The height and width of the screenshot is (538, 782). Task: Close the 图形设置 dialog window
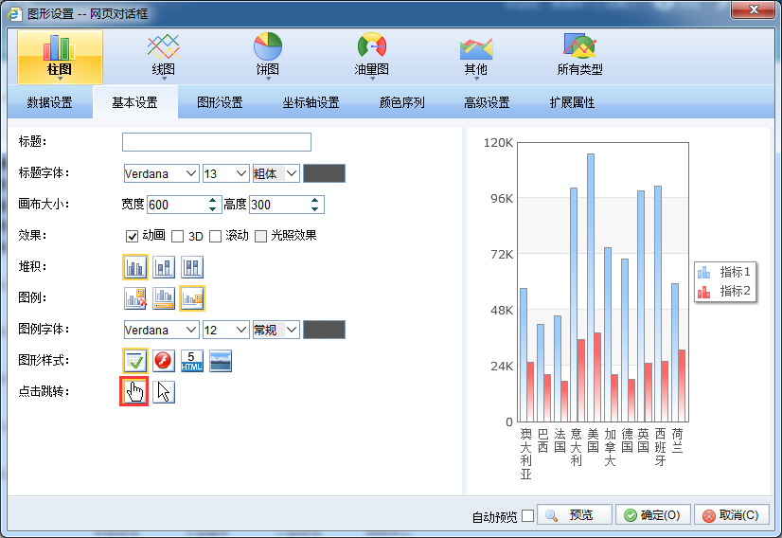(754, 10)
